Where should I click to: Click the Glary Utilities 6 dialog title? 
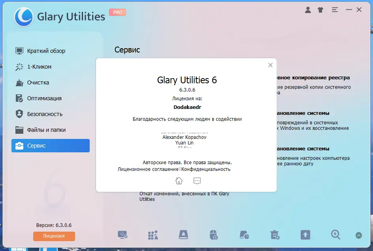187,80
